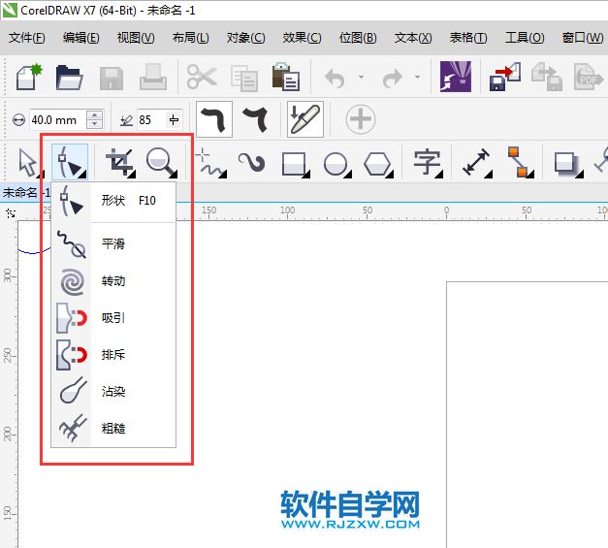
Task: Open the 文件(F) menu
Action: pyautogui.click(x=27, y=38)
